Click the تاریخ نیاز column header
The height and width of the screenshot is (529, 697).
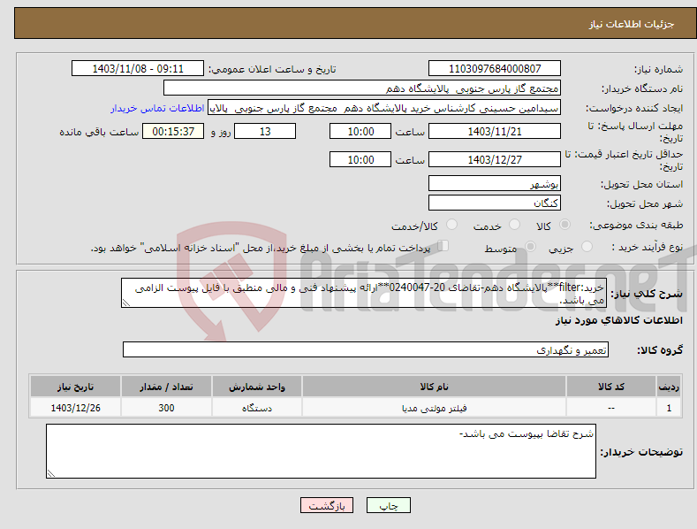point(75,387)
